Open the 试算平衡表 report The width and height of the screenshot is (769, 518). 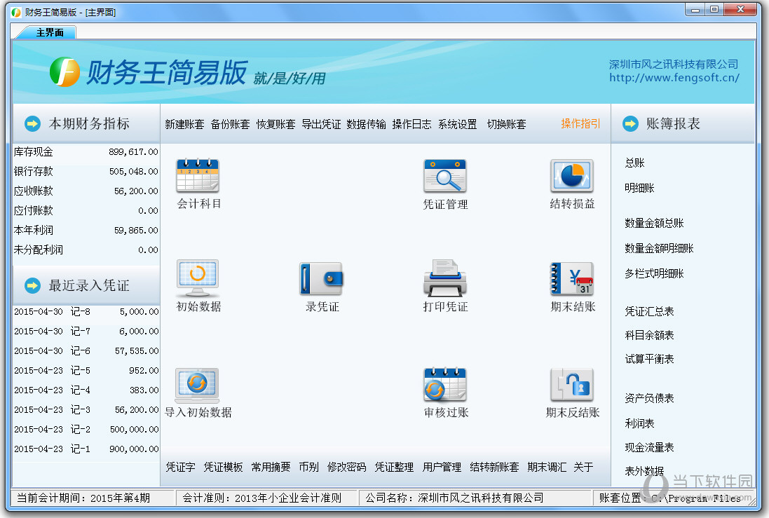tap(649, 359)
